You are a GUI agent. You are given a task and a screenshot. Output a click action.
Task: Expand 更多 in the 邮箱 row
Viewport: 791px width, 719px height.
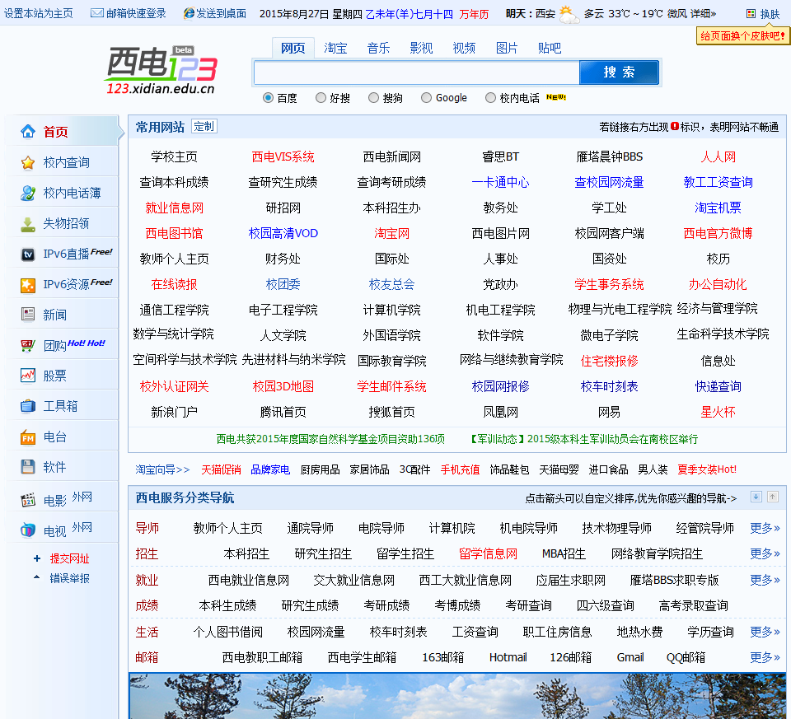[x=765, y=658]
